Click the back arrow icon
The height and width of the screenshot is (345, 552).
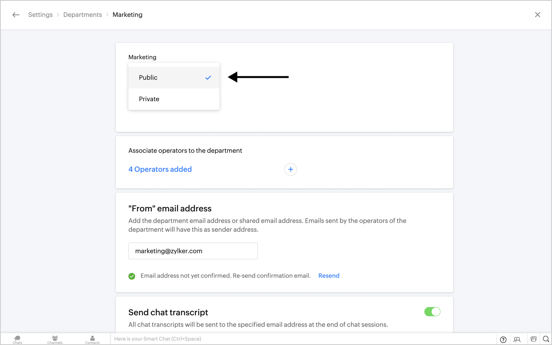pos(16,15)
